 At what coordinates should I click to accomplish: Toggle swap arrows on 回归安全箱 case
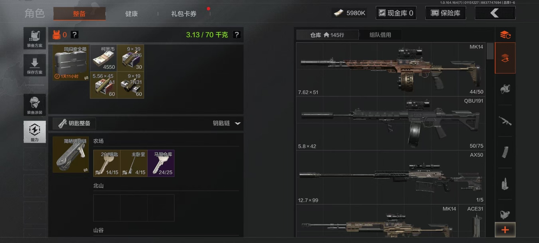point(86,78)
